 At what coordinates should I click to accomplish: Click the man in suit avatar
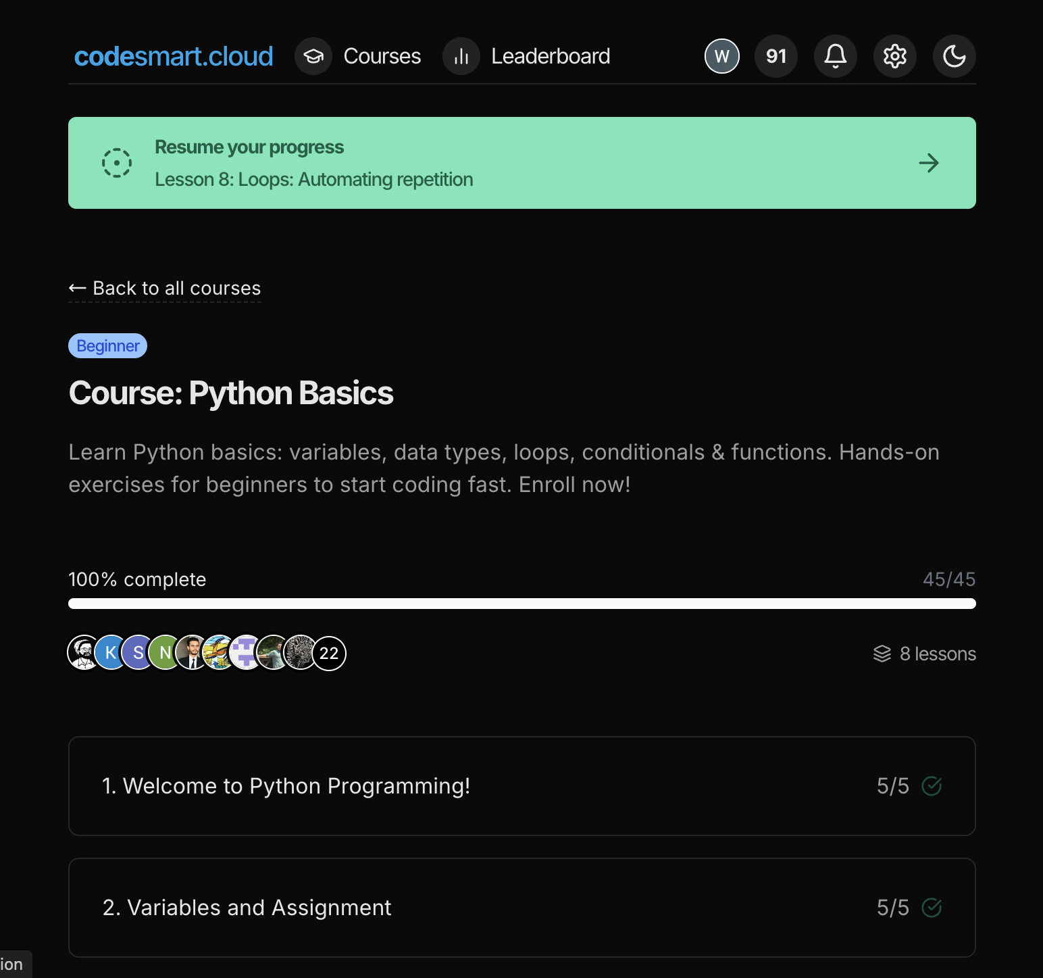193,653
